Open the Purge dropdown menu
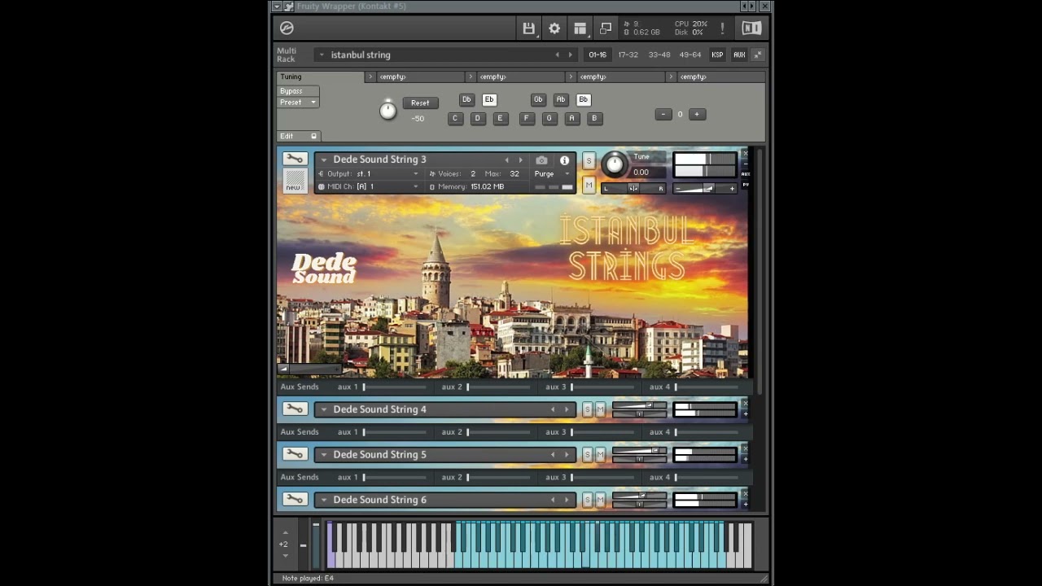Image resolution: width=1042 pixels, height=586 pixels. (x=553, y=173)
